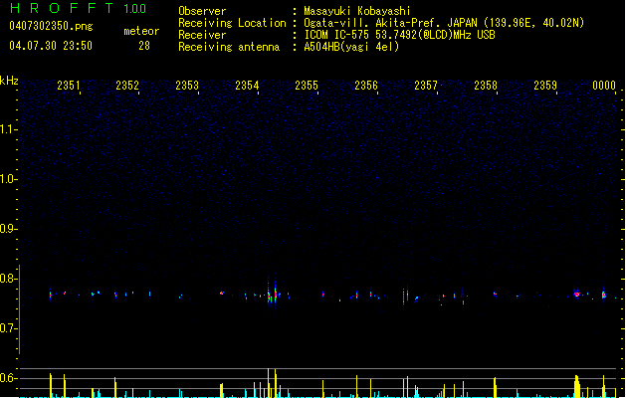Click receiver value ICOM IC-575 53.7492 MHz USB
This screenshot has height=398, width=626.
(400, 35)
